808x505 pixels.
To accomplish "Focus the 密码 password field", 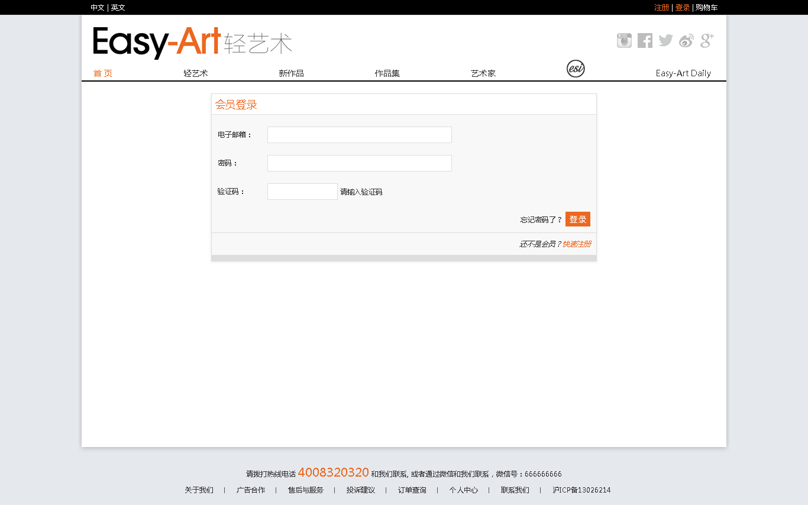I will pos(359,163).
